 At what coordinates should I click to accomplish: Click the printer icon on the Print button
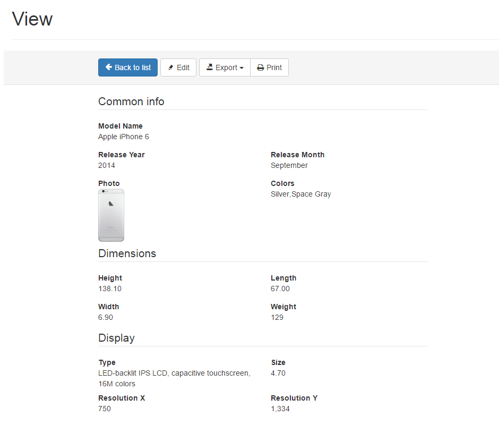260,67
